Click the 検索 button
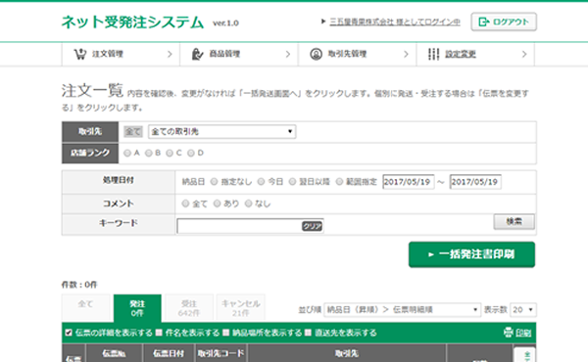The height and width of the screenshot is (362, 588). [x=514, y=222]
